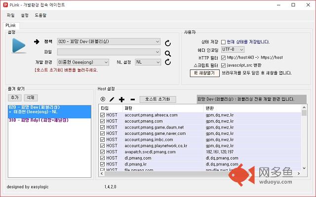Uncheck HOST row account.pmang.game.daum.net

point(102,127)
